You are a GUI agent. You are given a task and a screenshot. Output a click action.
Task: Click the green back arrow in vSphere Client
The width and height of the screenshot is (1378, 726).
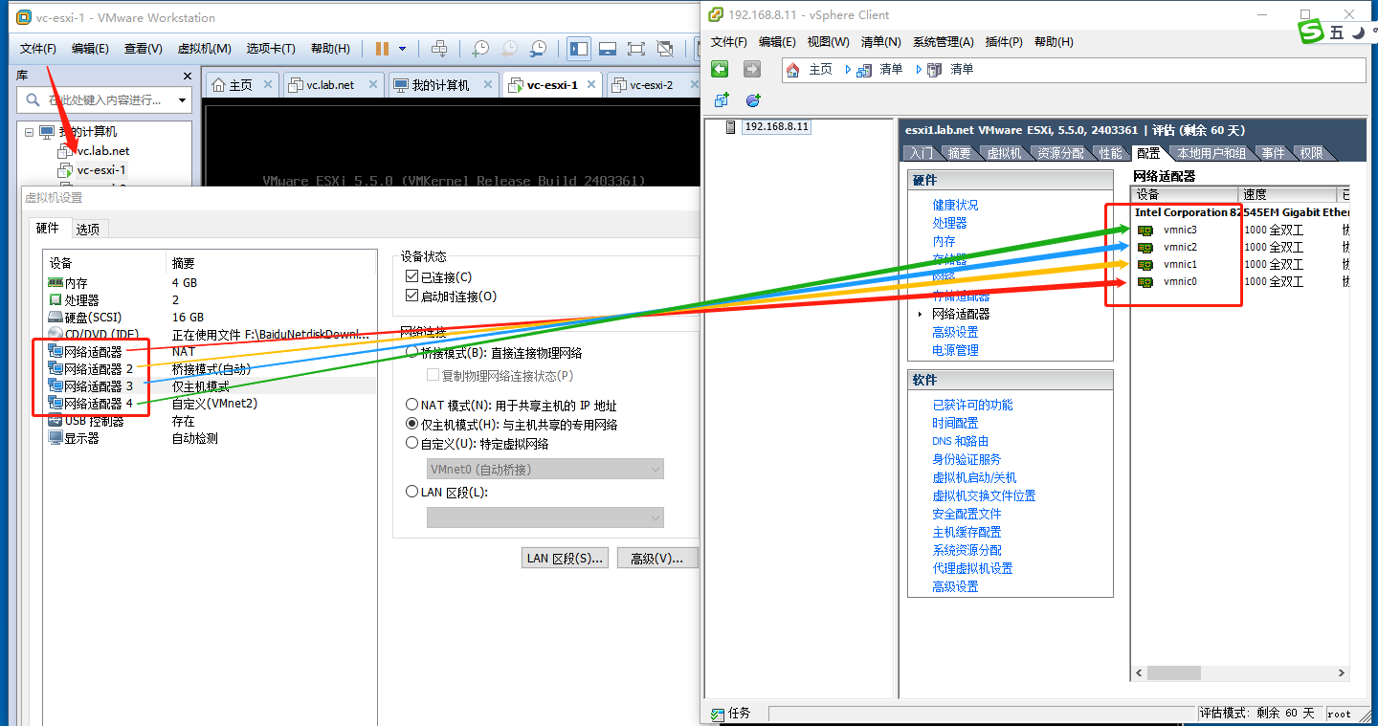tap(720, 69)
